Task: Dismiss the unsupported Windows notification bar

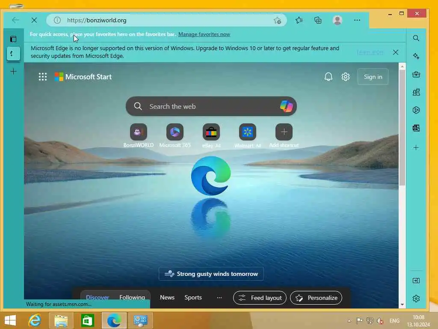Action: (x=395, y=52)
